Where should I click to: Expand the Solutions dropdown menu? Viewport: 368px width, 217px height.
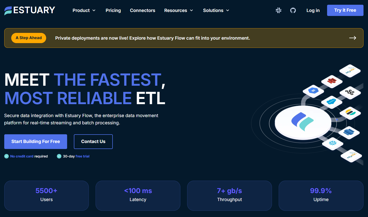pos(216,10)
